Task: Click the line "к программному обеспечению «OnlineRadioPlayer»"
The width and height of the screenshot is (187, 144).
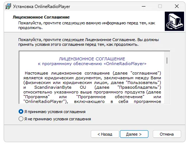Action: click(x=92, y=64)
